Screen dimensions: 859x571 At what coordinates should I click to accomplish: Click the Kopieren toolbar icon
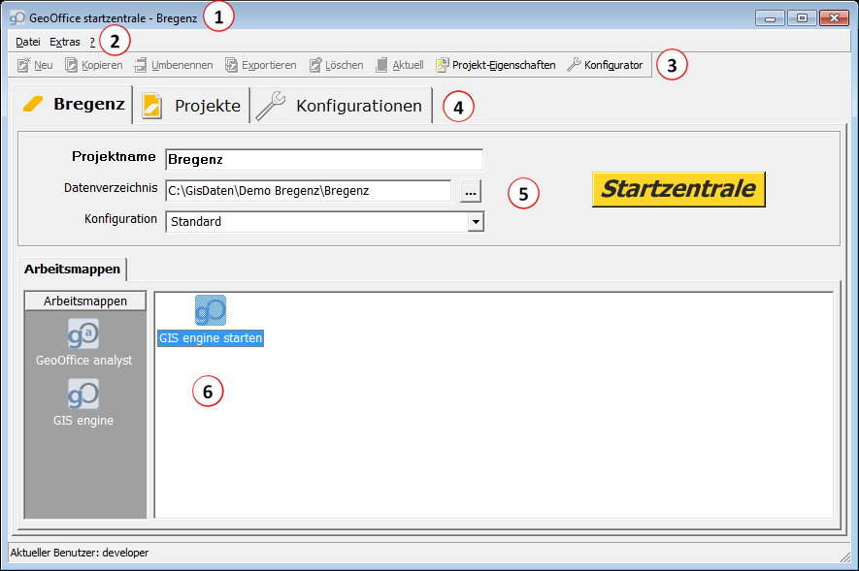(72, 65)
